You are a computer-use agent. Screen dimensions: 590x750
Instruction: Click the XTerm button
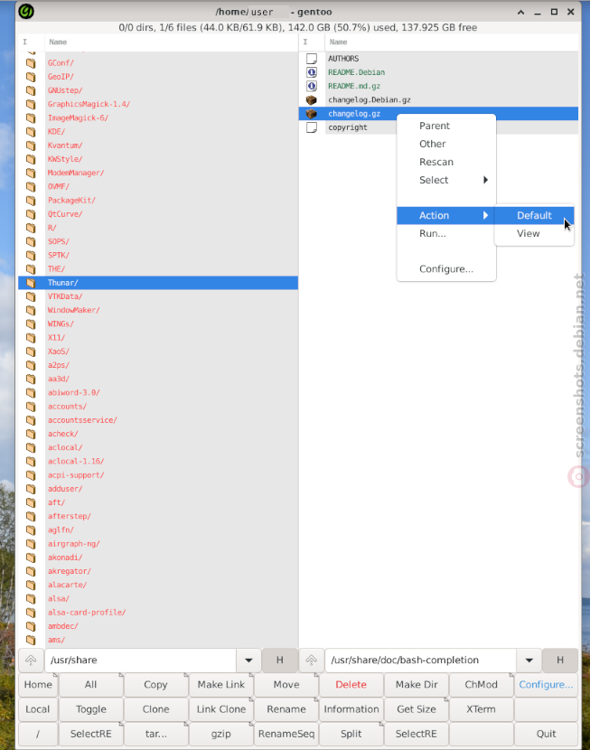[481, 709]
